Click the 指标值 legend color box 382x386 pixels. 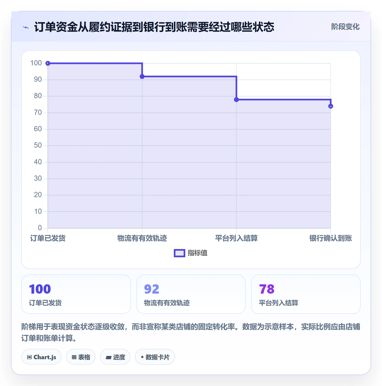(180, 253)
